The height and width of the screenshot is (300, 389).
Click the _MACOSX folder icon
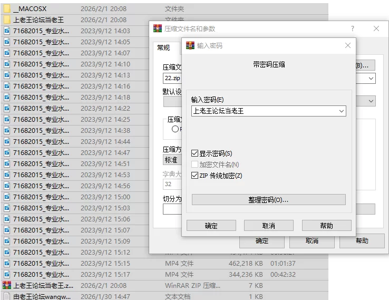[x=7, y=8]
